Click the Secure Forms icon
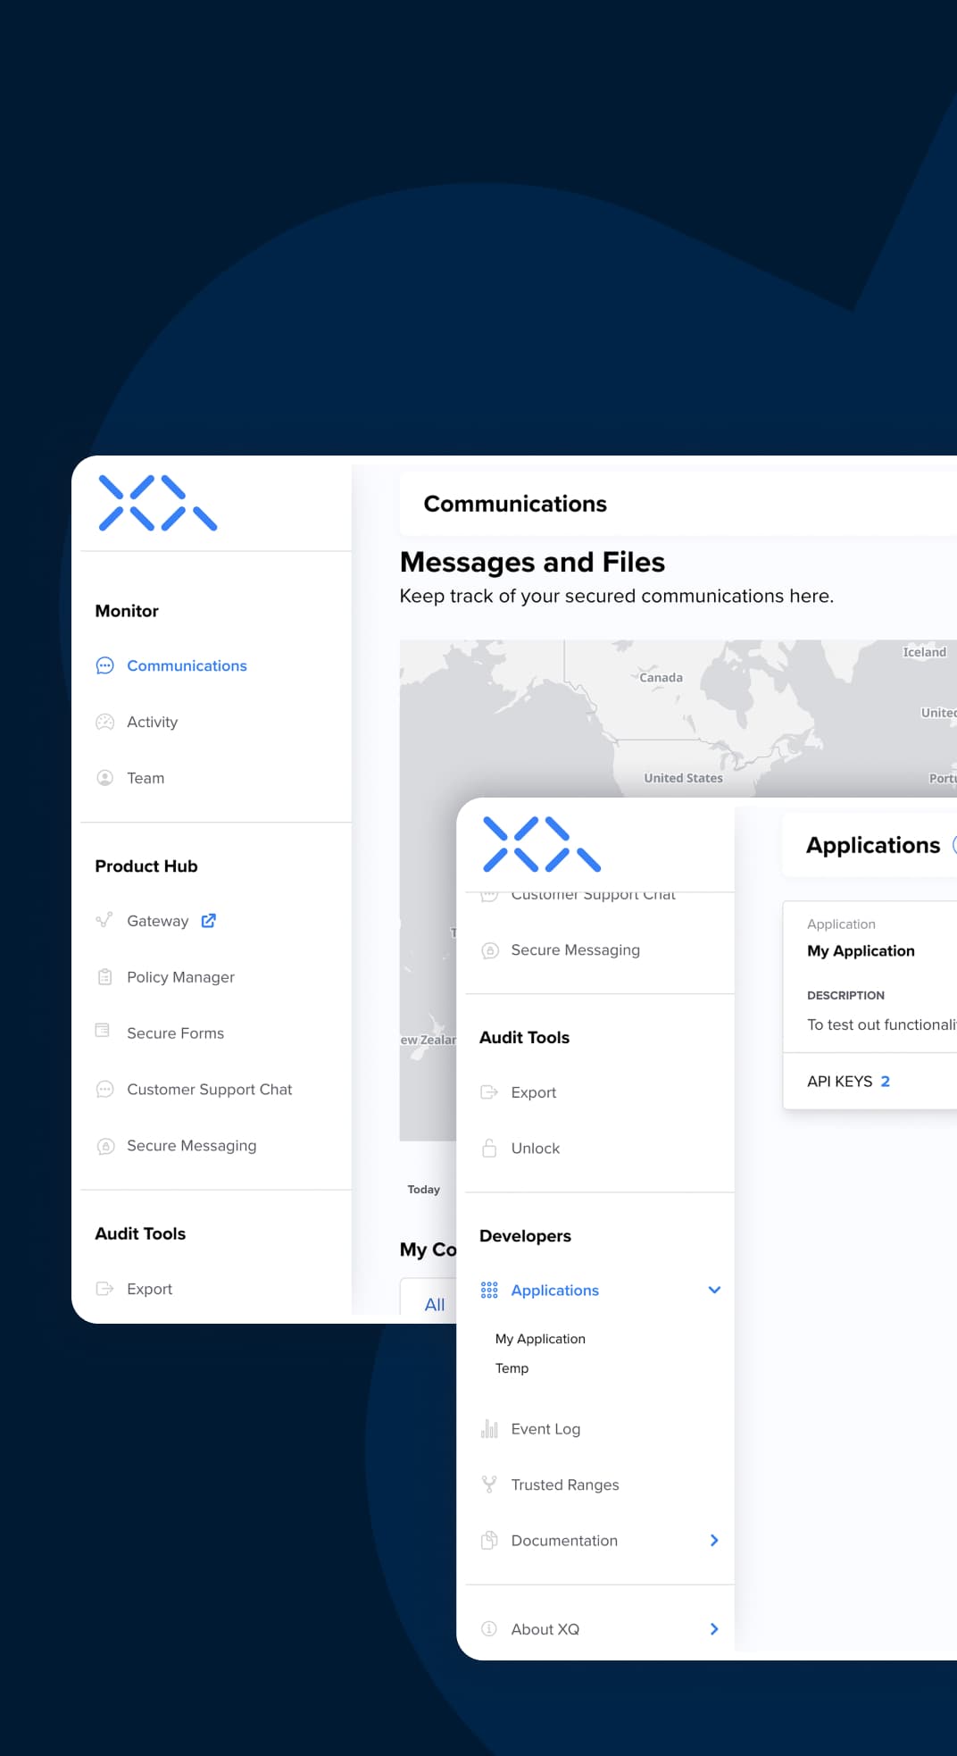 tap(103, 1031)
